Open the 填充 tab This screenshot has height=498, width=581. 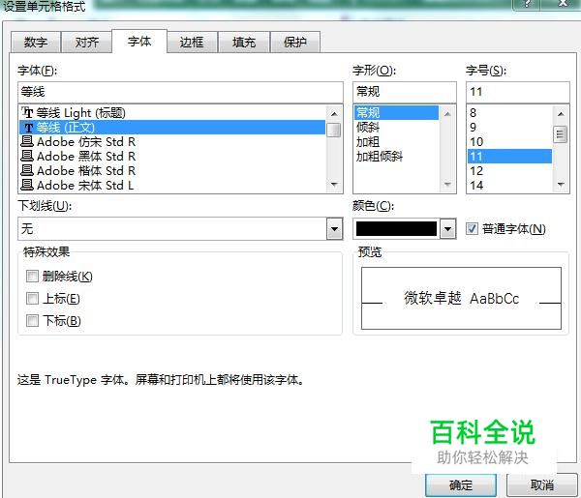point(244,43)
